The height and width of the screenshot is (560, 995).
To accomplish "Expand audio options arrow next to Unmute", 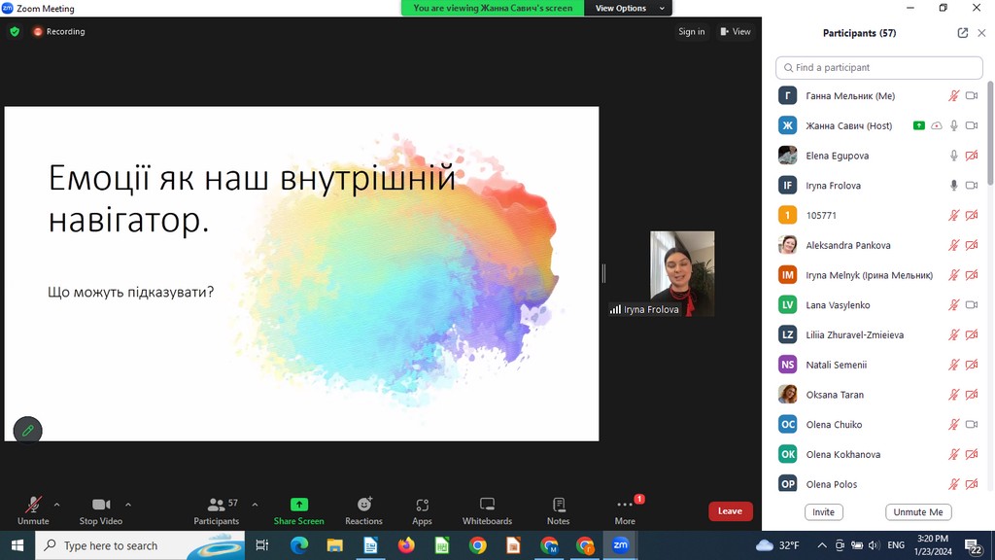I will (x=57, y=505).
